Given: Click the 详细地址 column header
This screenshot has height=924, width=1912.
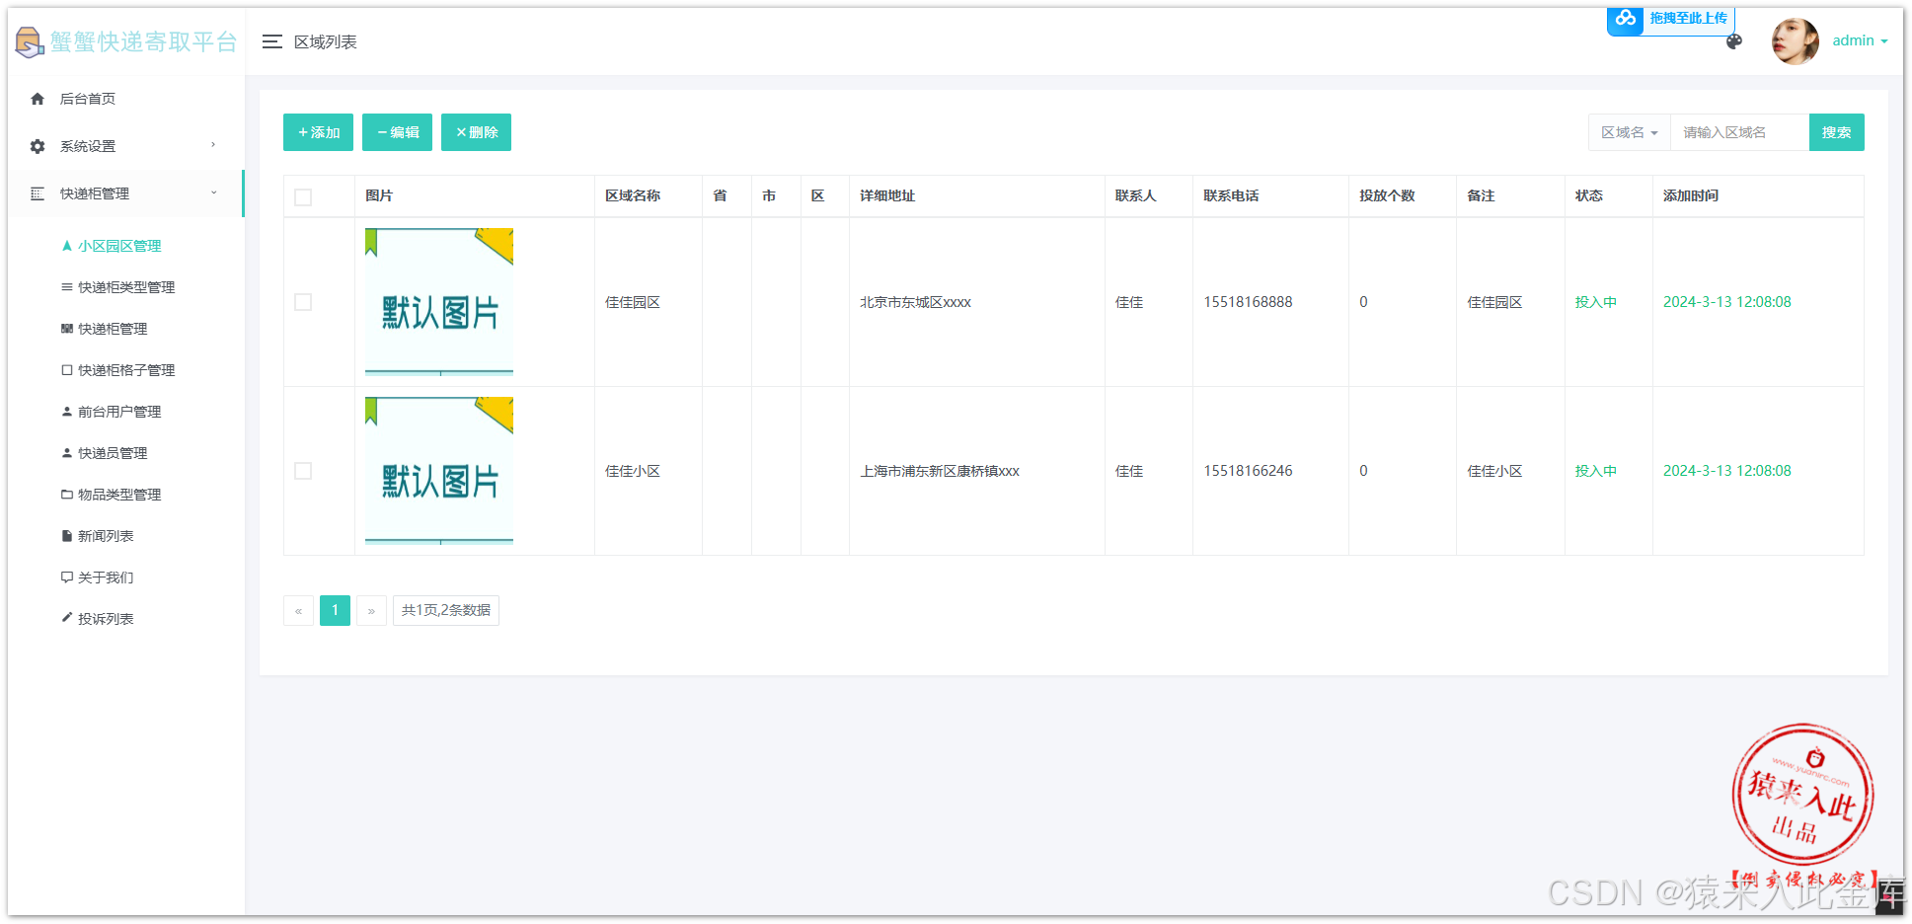Looking at the screenshot, I should tap(887, 196).
